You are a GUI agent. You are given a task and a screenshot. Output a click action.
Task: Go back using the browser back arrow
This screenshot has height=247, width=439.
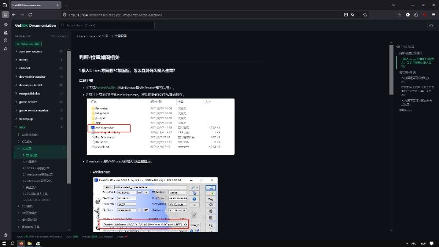(x=14, y=15)
